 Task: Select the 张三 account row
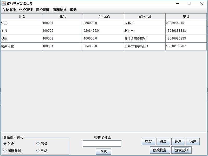click(x=21, y=23)
